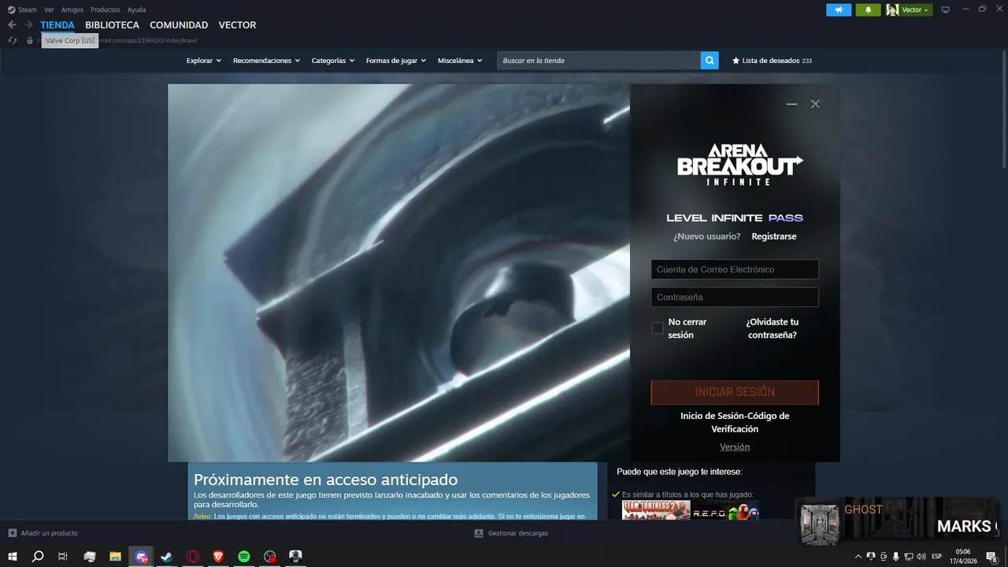
Task: Switch to the TIENDA tab
Action: (x=57, y=25)
